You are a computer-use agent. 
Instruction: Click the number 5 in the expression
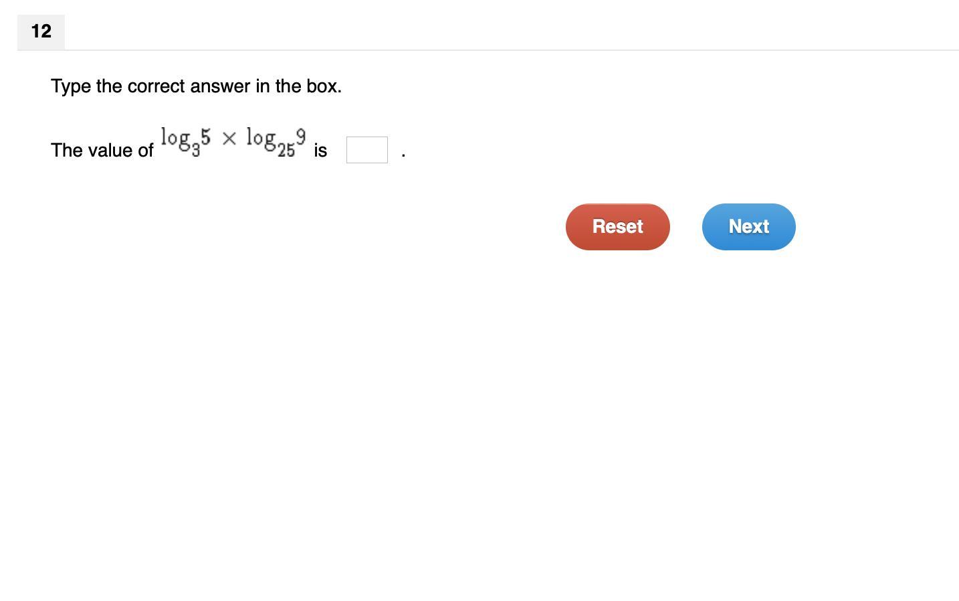pyautogui.click(x=205, y=137)
